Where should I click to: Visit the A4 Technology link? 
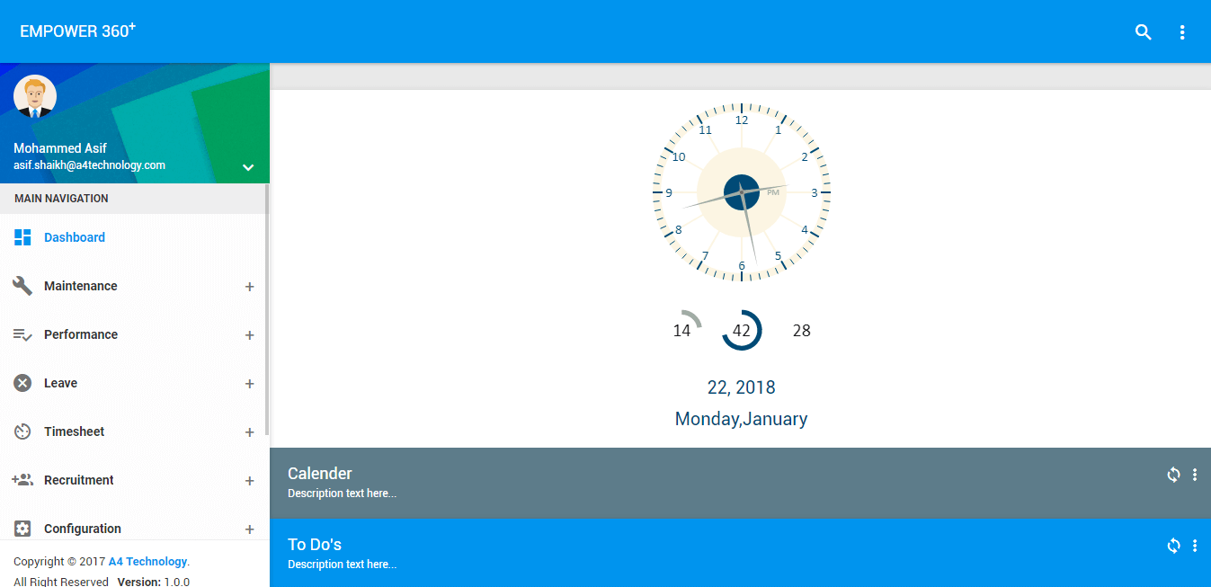point(147,561)
